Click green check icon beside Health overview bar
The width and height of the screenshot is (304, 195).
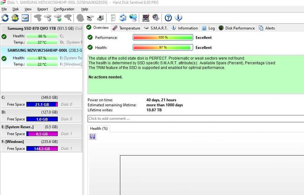[x=90, y=47]
